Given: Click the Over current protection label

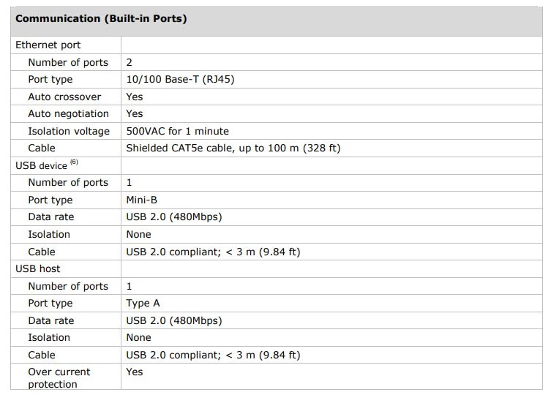Looking at the screenshot, I should pyautogui.click(x=59, y=377).
